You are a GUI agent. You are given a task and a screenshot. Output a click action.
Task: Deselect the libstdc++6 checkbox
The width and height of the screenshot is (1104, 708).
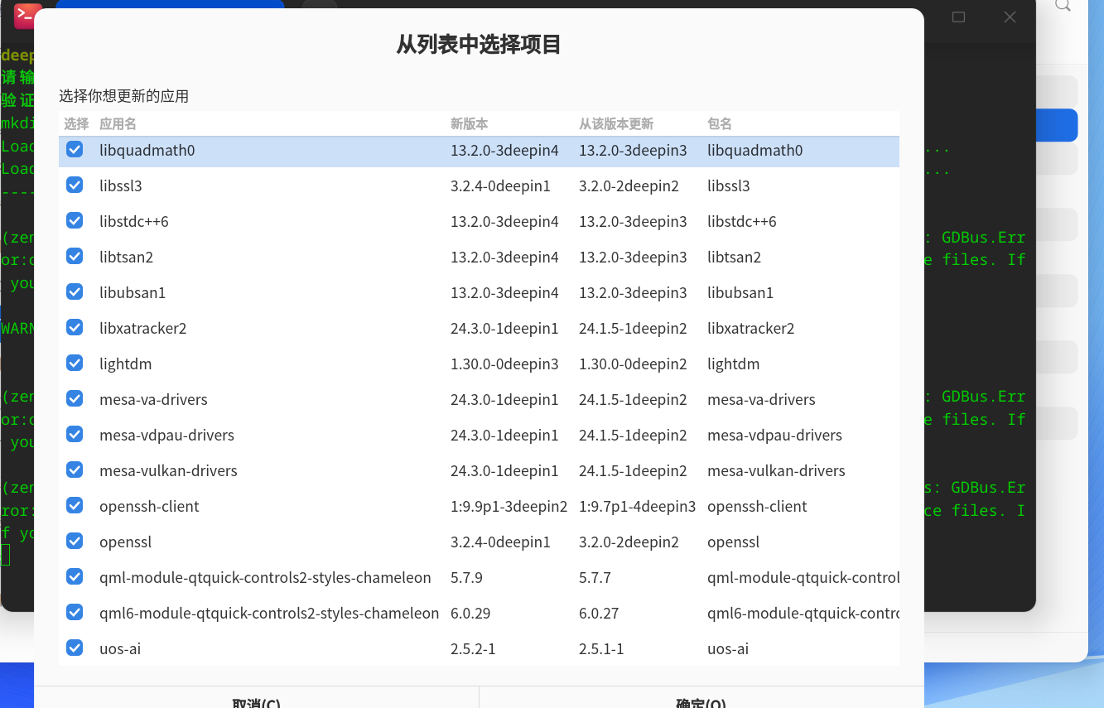click(x=75, y=221)
